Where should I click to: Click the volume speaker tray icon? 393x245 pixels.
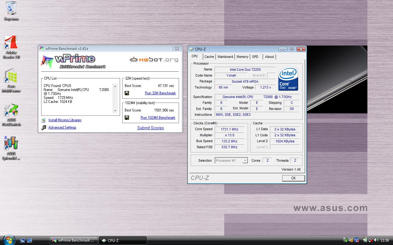point(376,240)
